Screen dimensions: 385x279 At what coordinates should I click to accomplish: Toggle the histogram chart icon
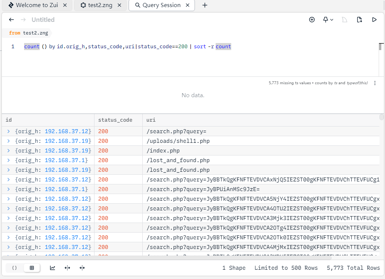53,268
